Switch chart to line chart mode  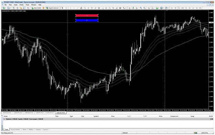137,8
